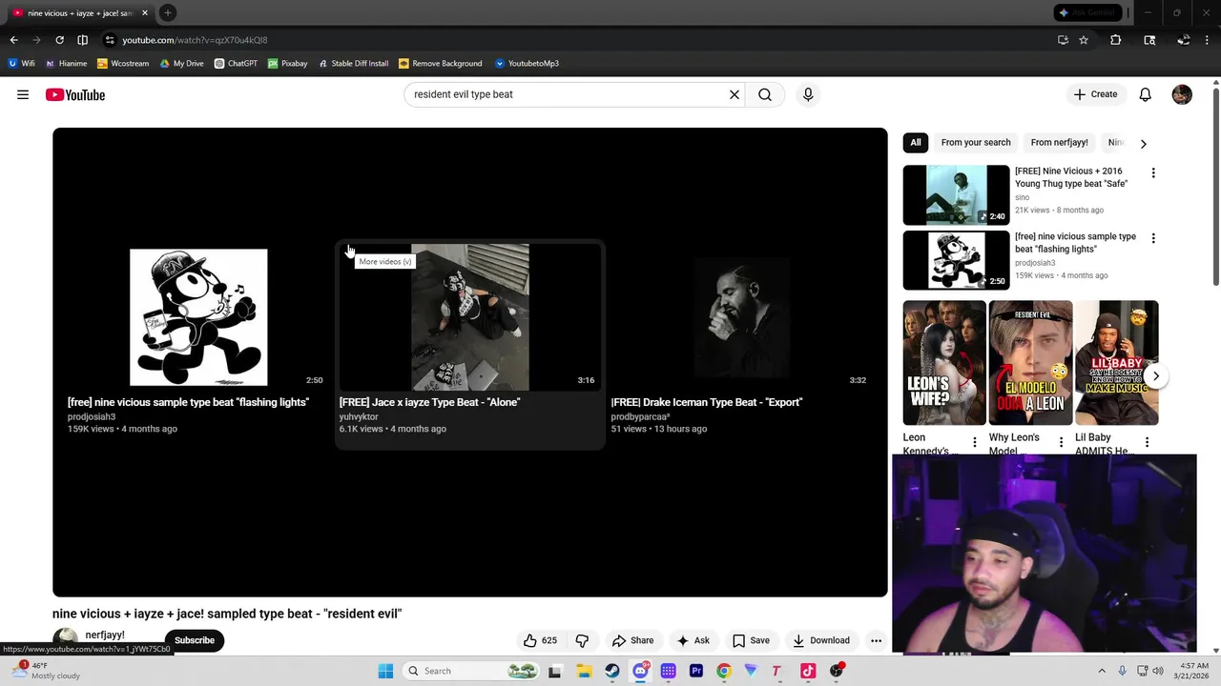Click the address bar URL
This screenshot has width=1221, height=686.
coord(195,40)
